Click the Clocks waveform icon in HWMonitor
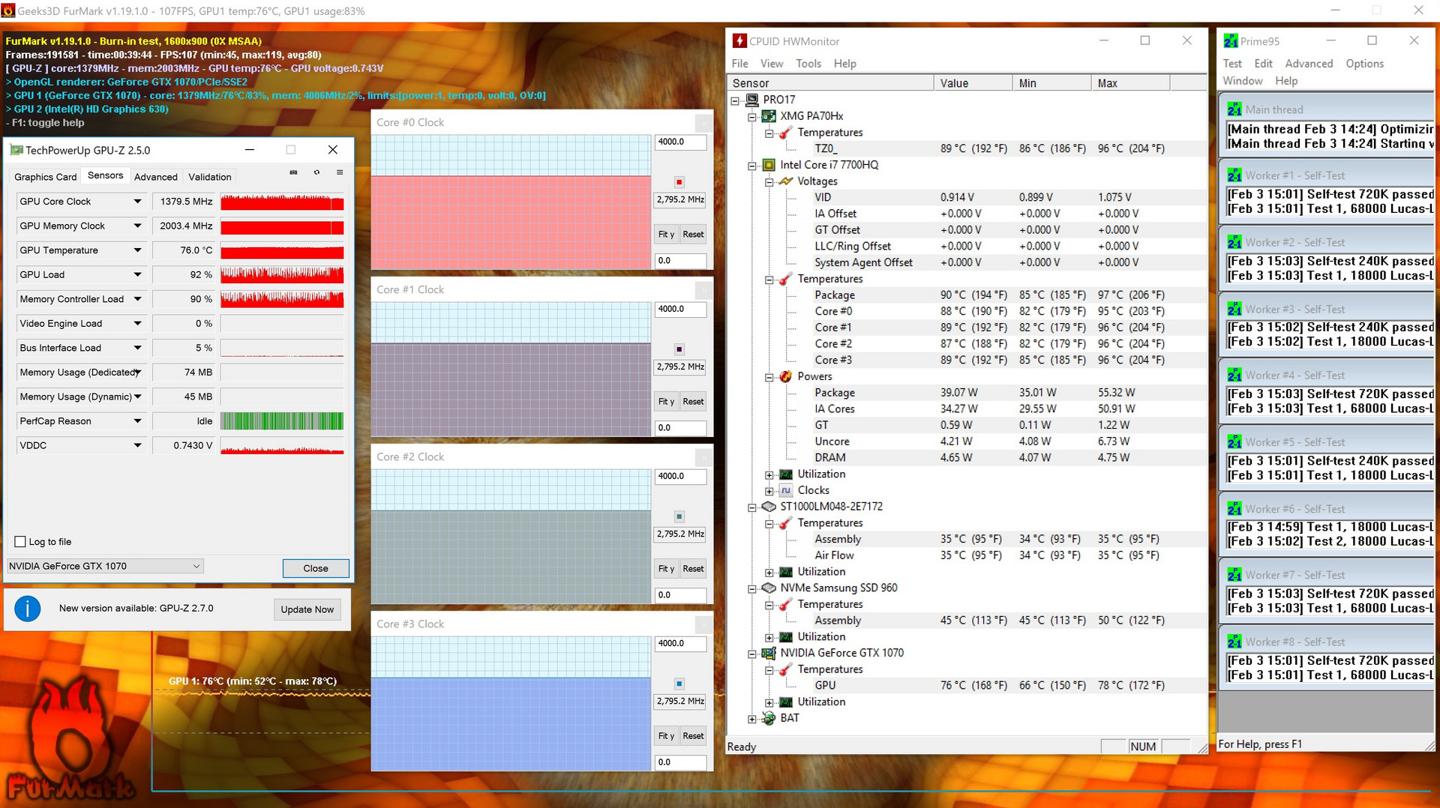 (786, 490)
